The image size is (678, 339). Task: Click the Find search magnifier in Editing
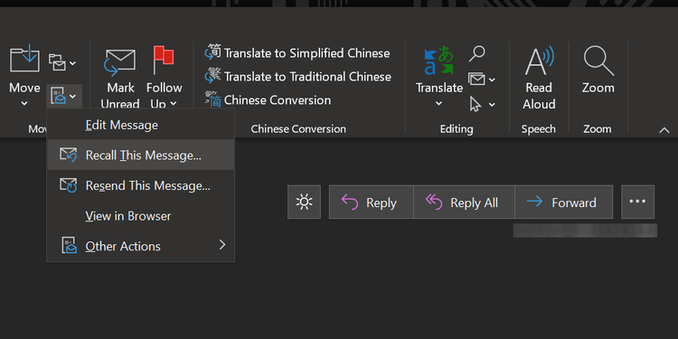pos(477,54)
